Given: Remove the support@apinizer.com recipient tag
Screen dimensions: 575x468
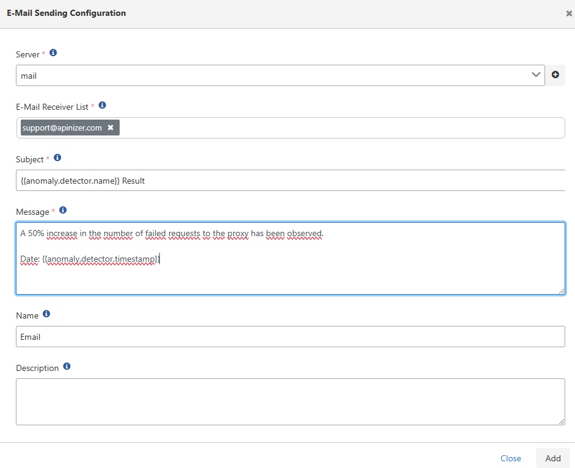Looking at the screenshot, I should coord(110,128).
